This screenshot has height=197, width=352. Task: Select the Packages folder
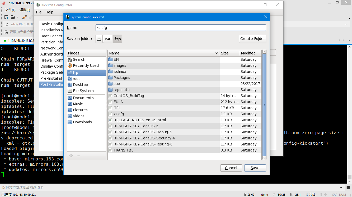coord(185,78)
